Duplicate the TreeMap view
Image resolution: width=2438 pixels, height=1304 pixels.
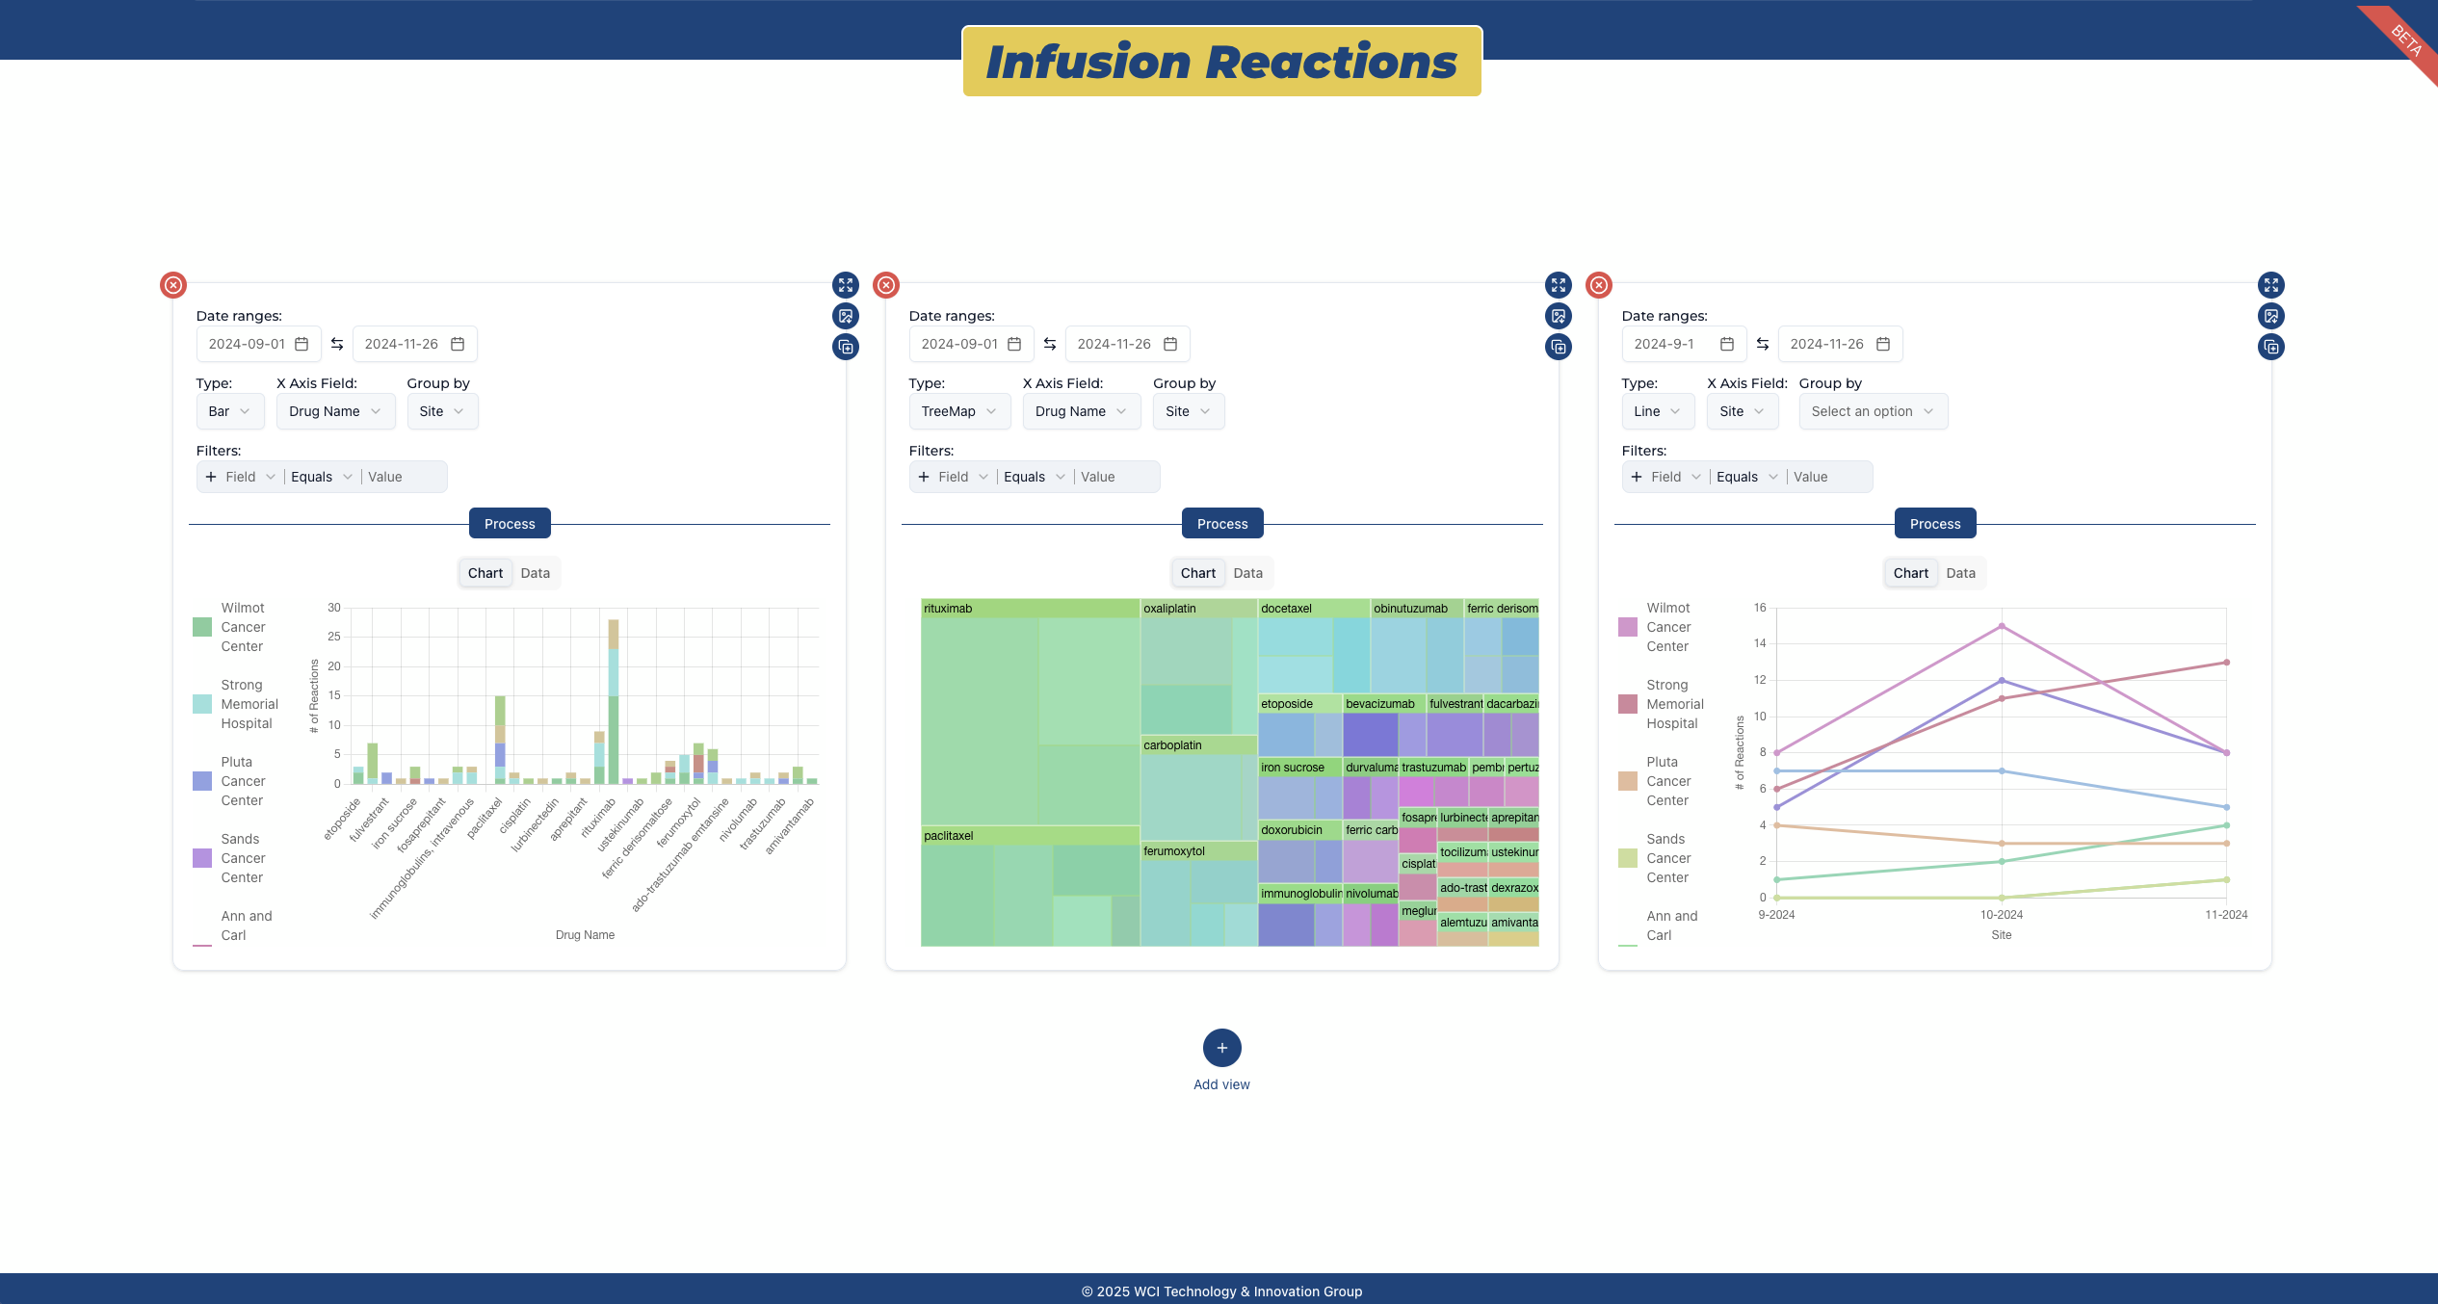point(1559,347)
